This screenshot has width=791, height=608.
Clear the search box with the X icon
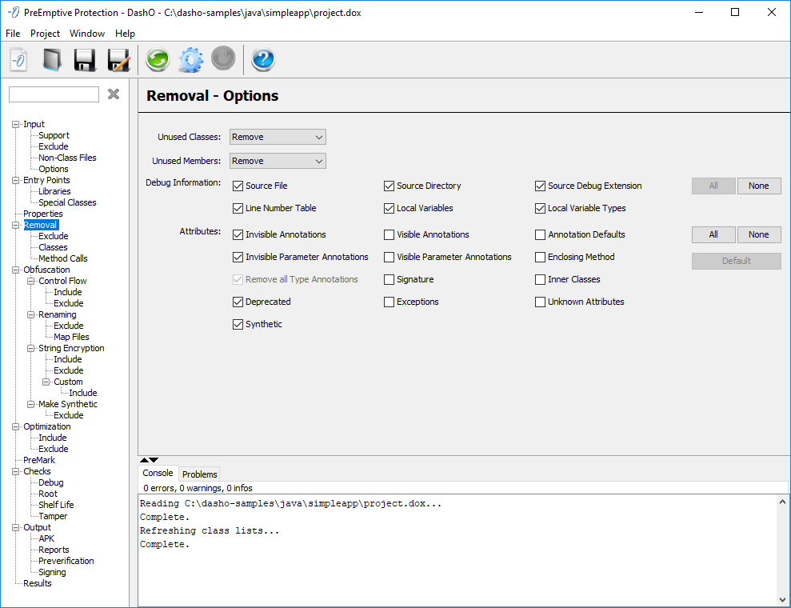(x=114, y=94)
